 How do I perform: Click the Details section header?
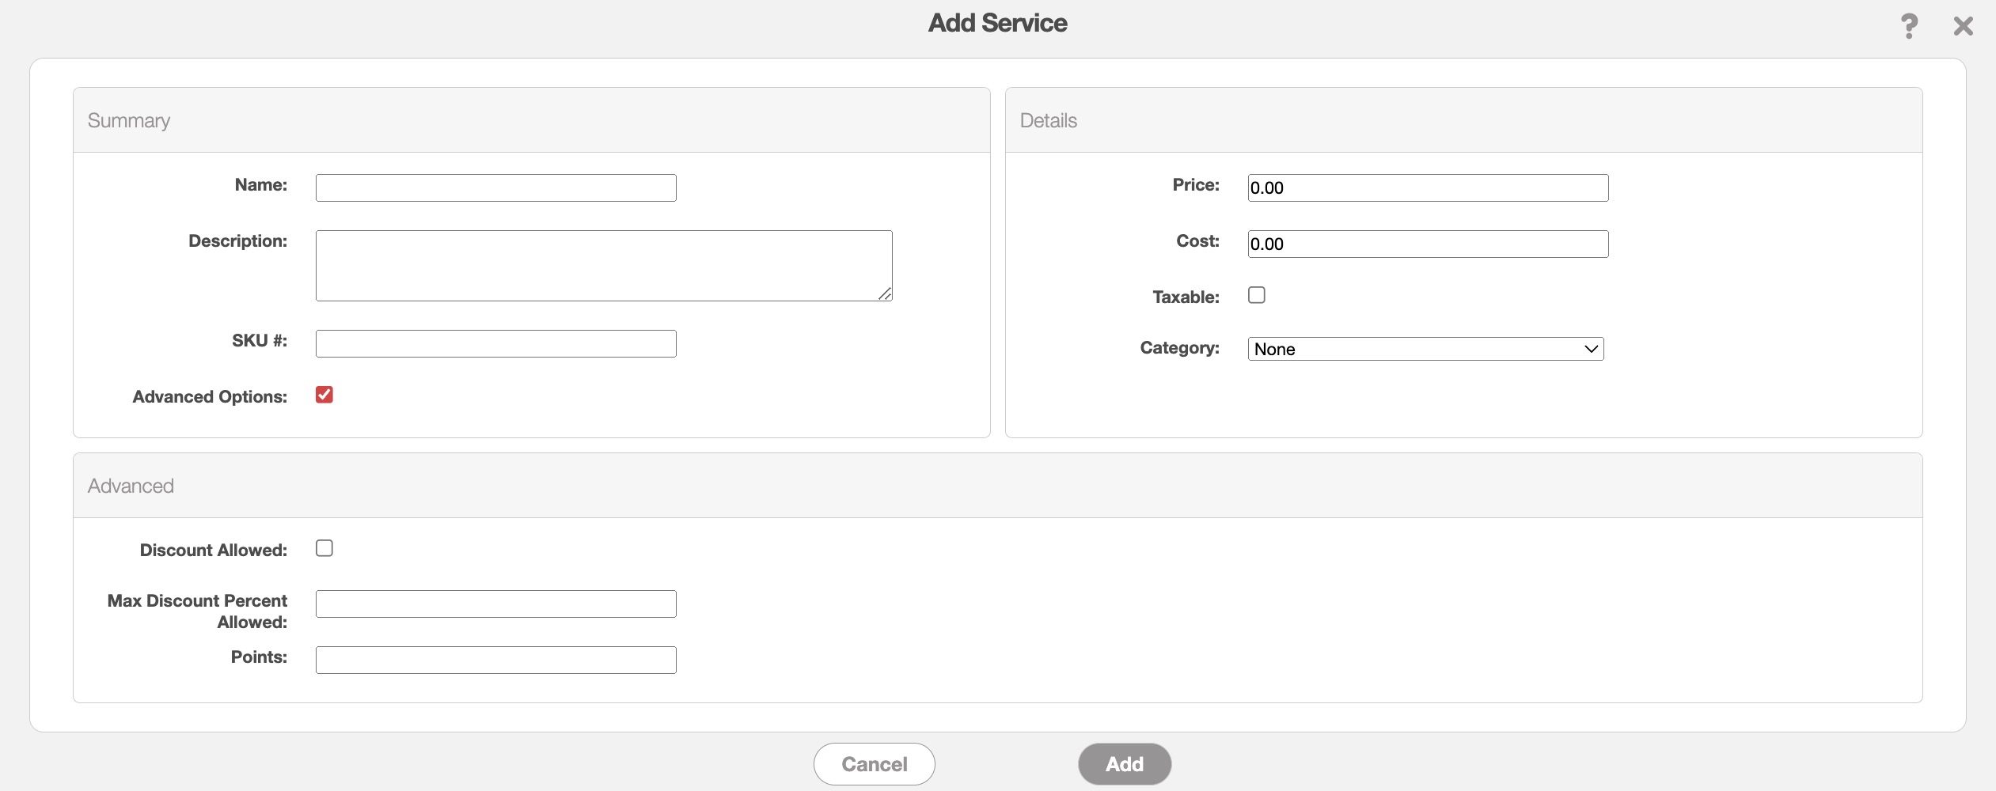coord(1048,120)
